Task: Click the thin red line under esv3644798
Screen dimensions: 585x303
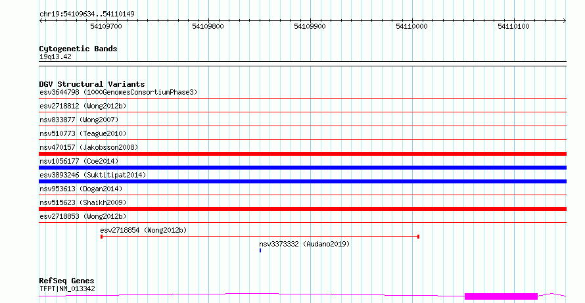Action: 302,99
